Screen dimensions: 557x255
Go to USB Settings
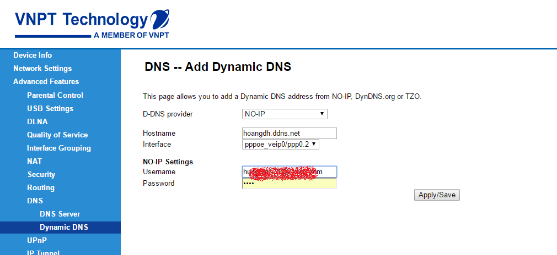click(x=50, y=108)
